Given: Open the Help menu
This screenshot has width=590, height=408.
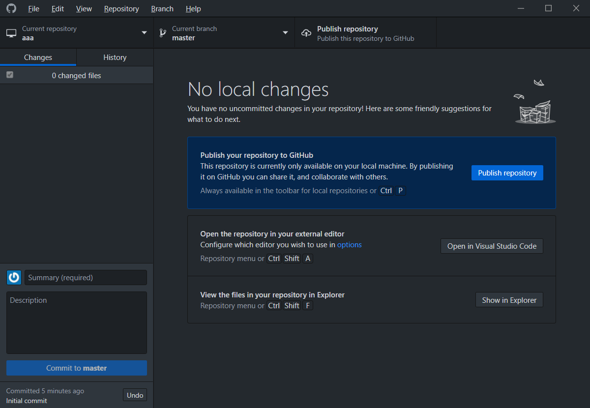Looking at the screenshot, I should click(193, 9).
